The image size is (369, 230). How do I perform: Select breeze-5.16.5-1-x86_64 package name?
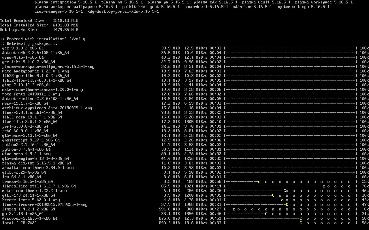pyautogui.click(x=28, y=182)
